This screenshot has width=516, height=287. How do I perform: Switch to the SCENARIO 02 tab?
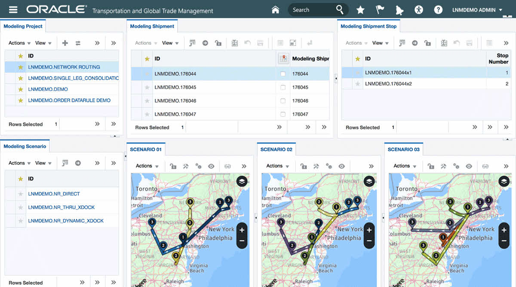coord(276,149)
